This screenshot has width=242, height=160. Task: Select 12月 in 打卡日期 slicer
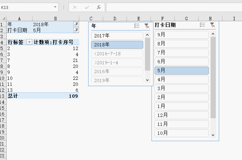click(x=182, y=115)
